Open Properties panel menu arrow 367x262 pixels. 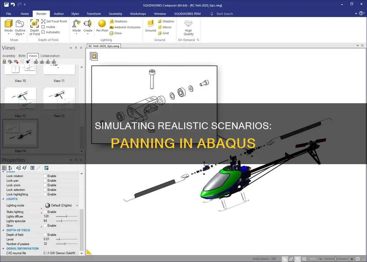(71, 160)
